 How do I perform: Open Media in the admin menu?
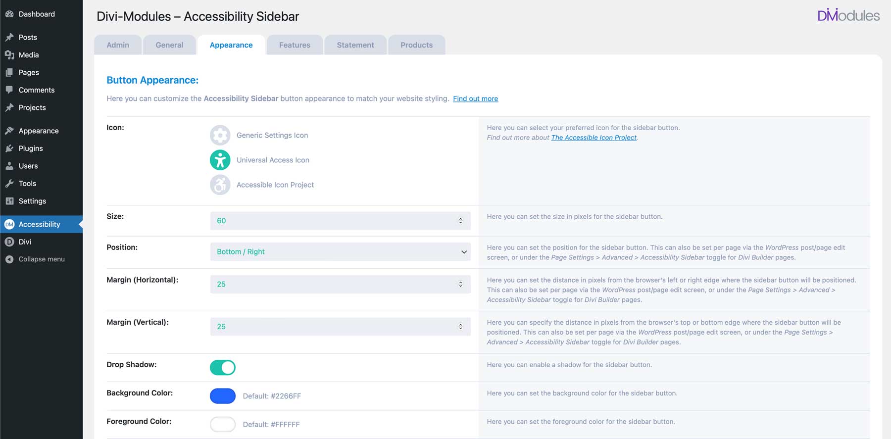tap(42, 55)
